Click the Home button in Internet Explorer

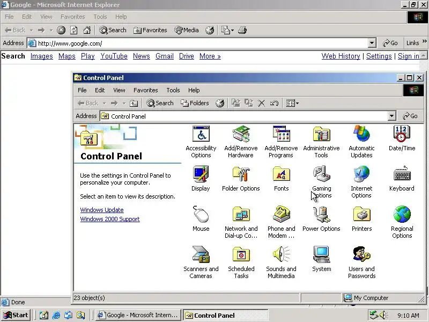[87, 30]
